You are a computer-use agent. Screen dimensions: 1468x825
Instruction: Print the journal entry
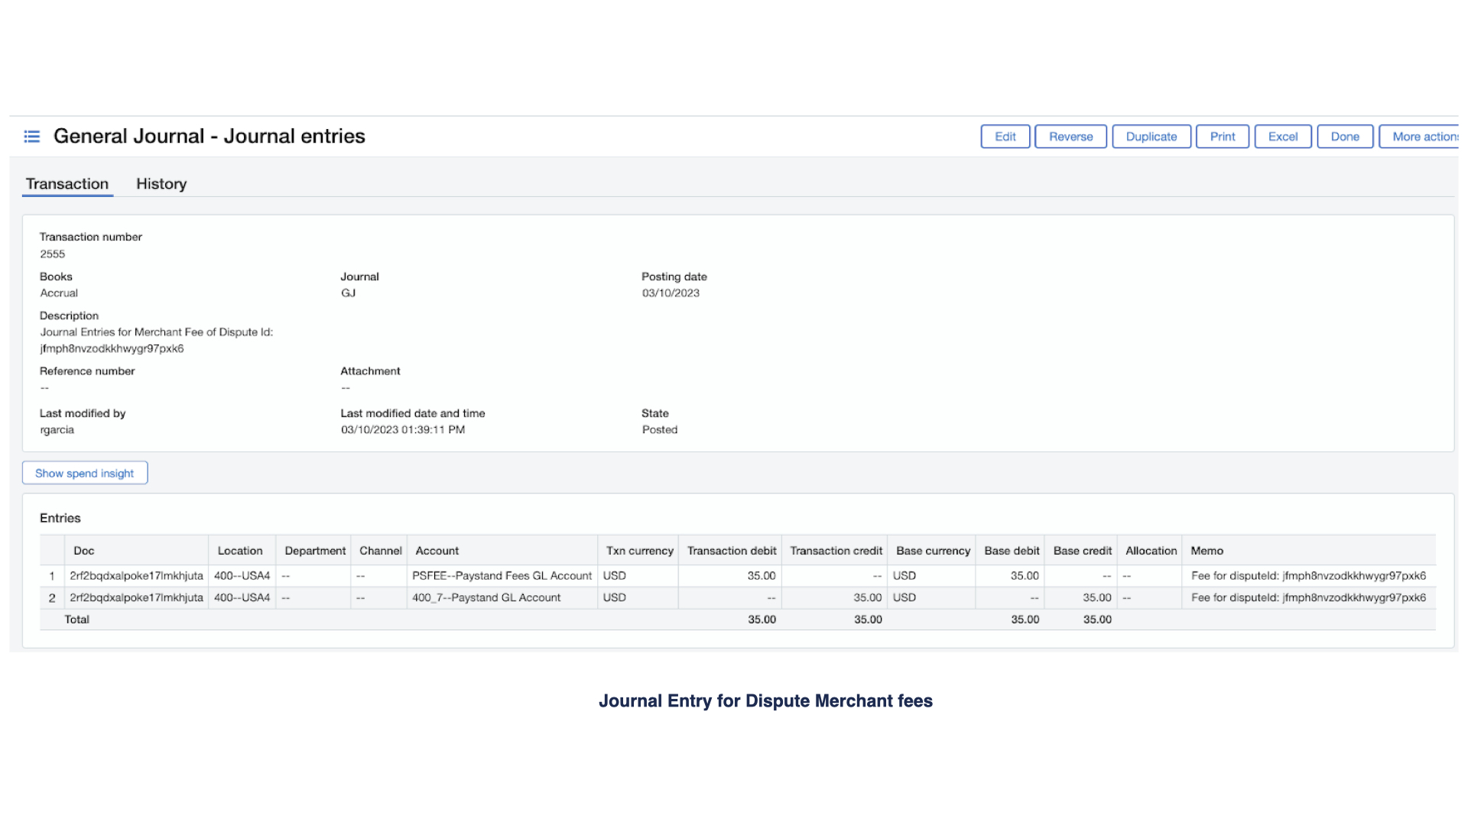tap(1222, 137)
